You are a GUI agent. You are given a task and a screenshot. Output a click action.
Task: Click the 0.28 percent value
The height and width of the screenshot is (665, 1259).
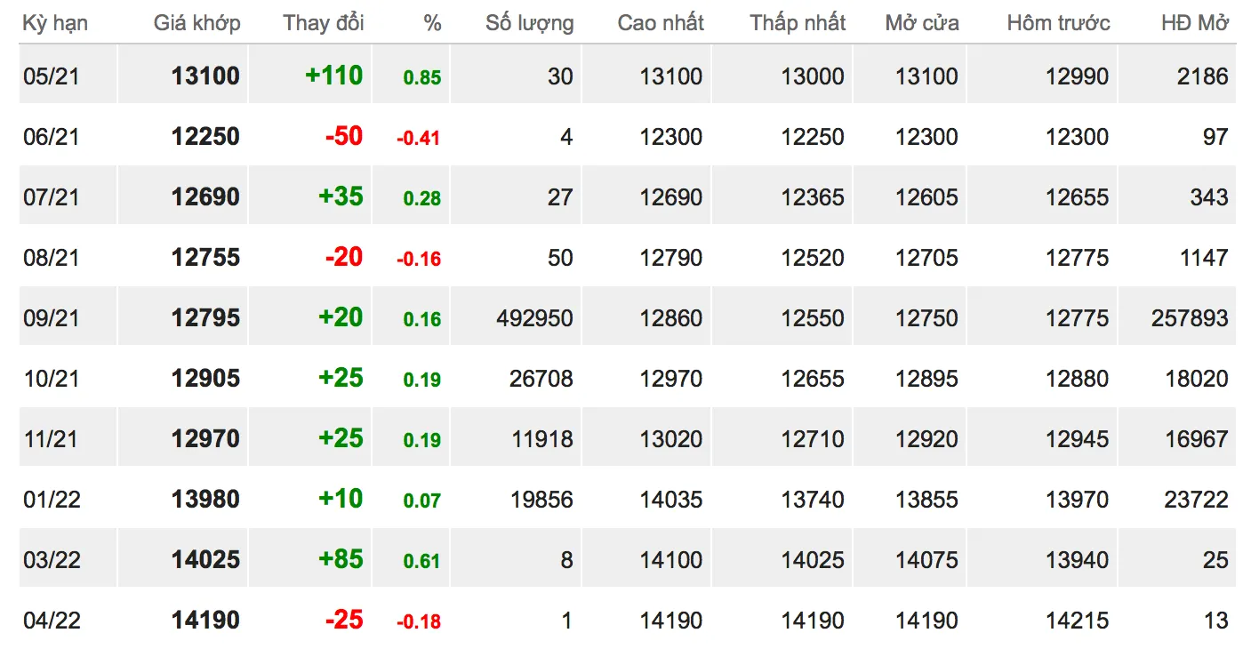point(422,198)
